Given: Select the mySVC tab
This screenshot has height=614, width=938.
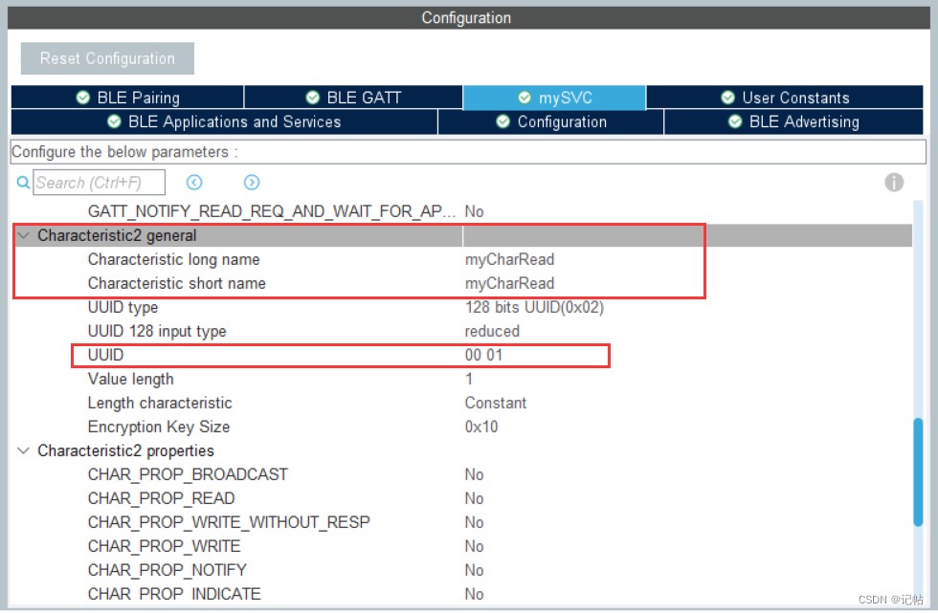Looking at the screenshot, I should tap(554, 98).
